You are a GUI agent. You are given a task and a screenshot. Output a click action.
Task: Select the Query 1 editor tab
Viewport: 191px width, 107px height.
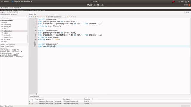point(33,14)
